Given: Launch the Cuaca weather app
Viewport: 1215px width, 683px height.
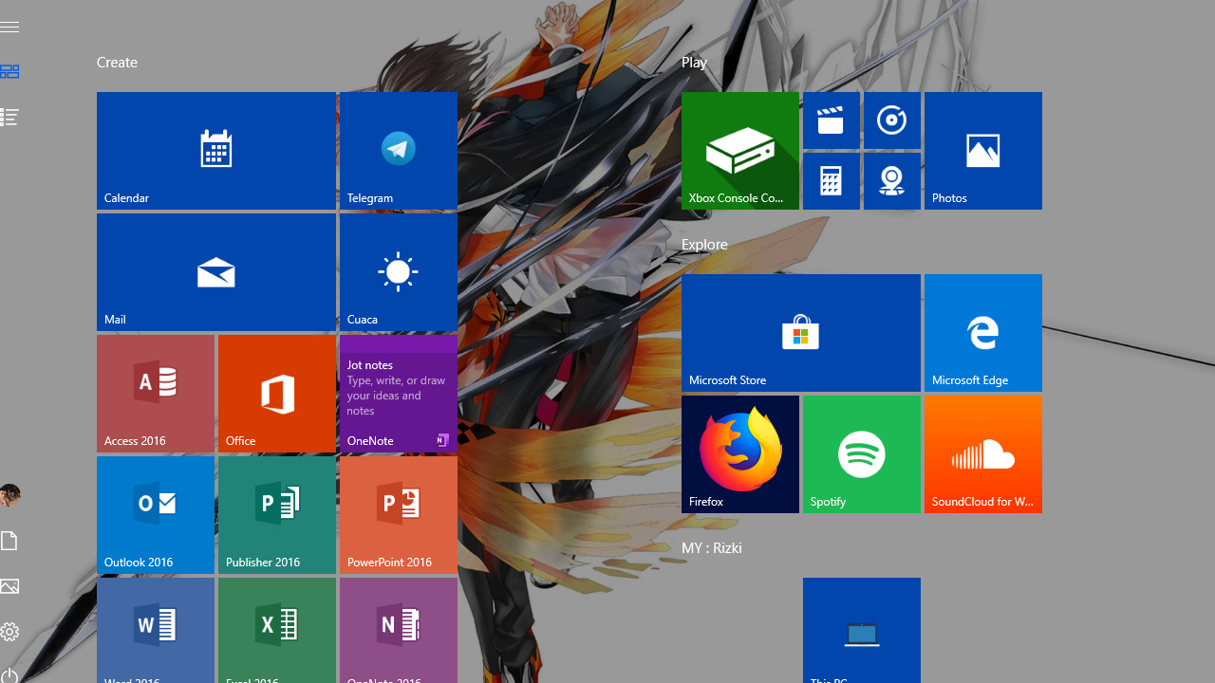Looking at the screenshot, I should (397, 272).
